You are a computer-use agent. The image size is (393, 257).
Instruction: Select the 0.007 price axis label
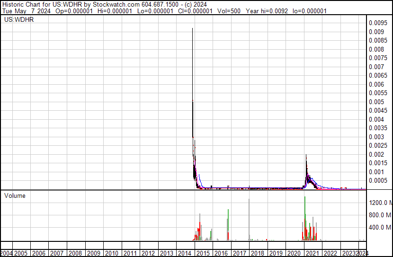pyautogui.click(x=376, y=67)
